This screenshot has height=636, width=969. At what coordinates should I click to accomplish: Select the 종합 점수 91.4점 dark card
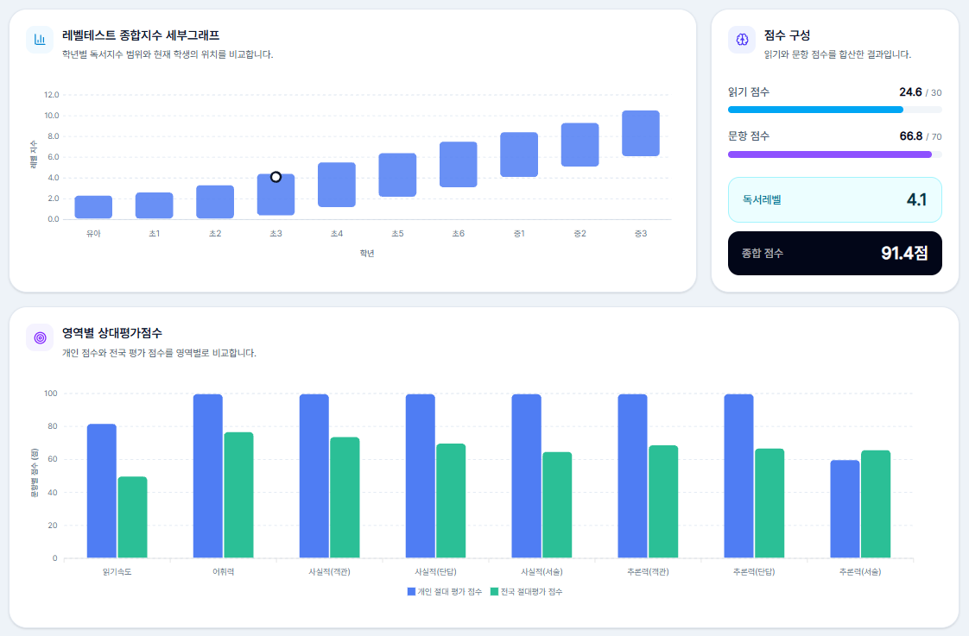[834, 253]
